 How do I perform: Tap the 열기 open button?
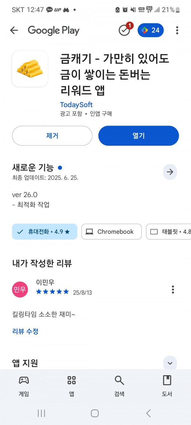[x=138, y=136]
